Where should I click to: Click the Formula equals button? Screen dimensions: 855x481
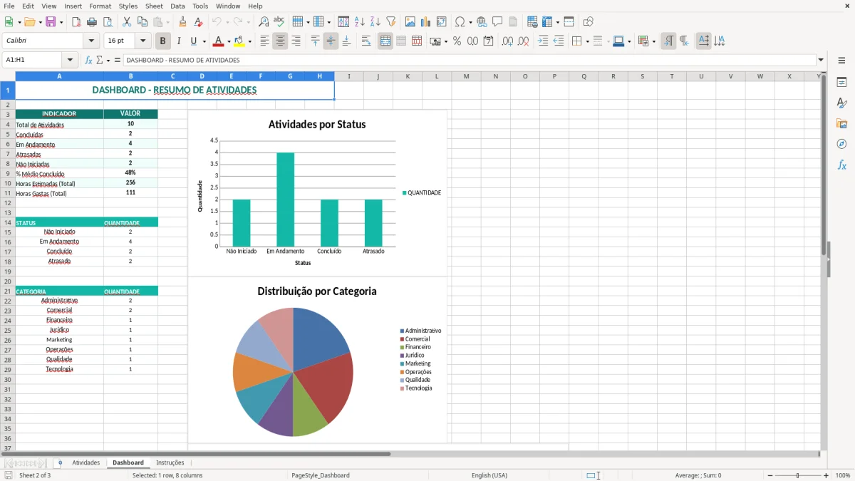point(117,61)
